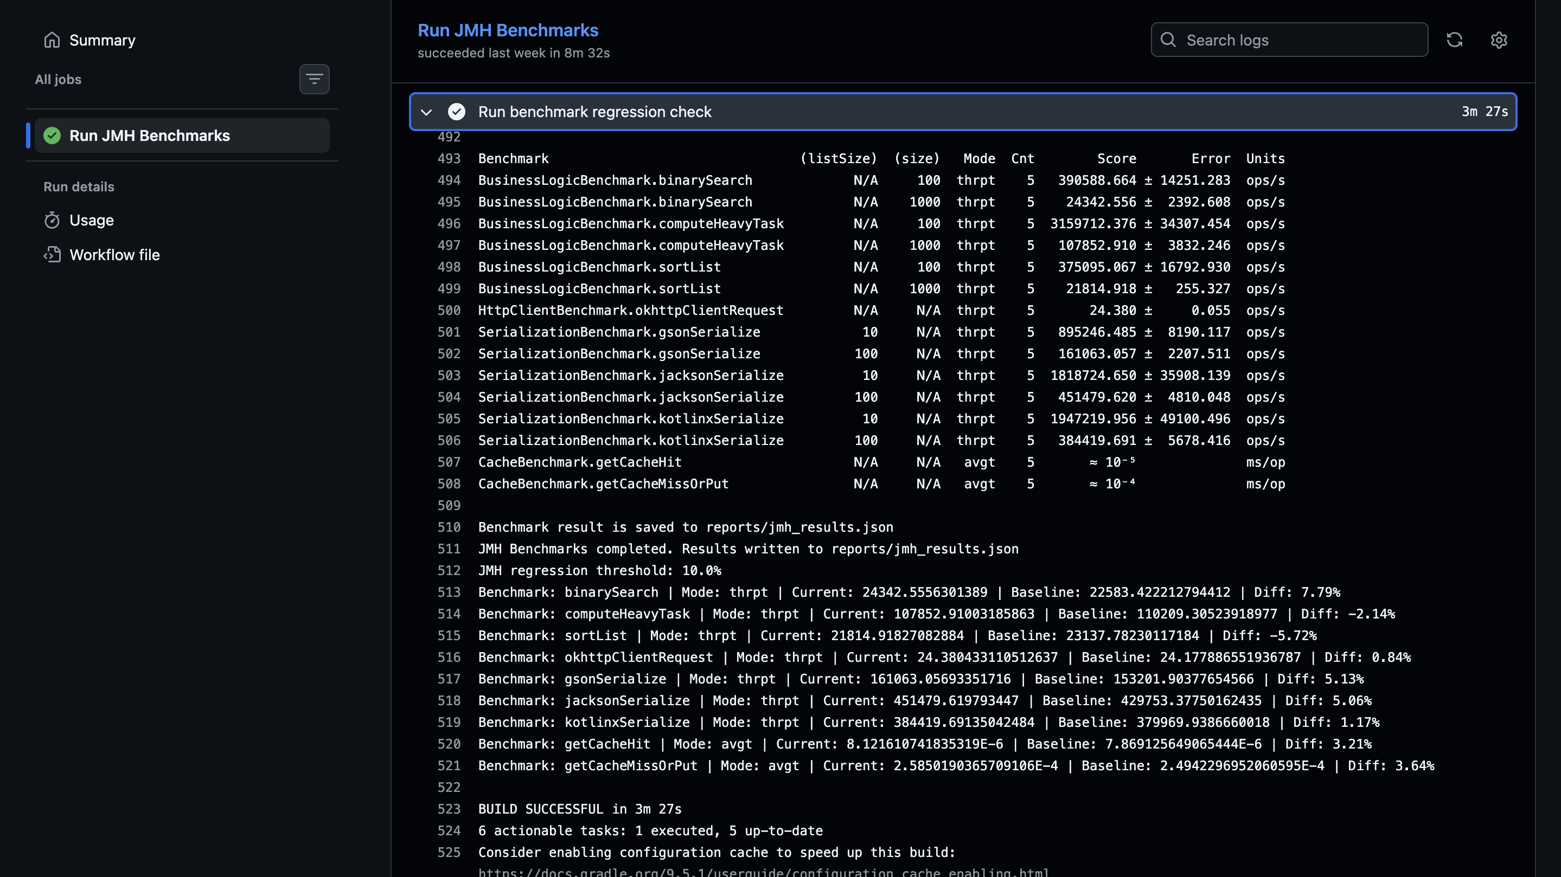Click the step success check circle icon
Viewport: 1561px width, 877px height.
click(x=456, y=112)
